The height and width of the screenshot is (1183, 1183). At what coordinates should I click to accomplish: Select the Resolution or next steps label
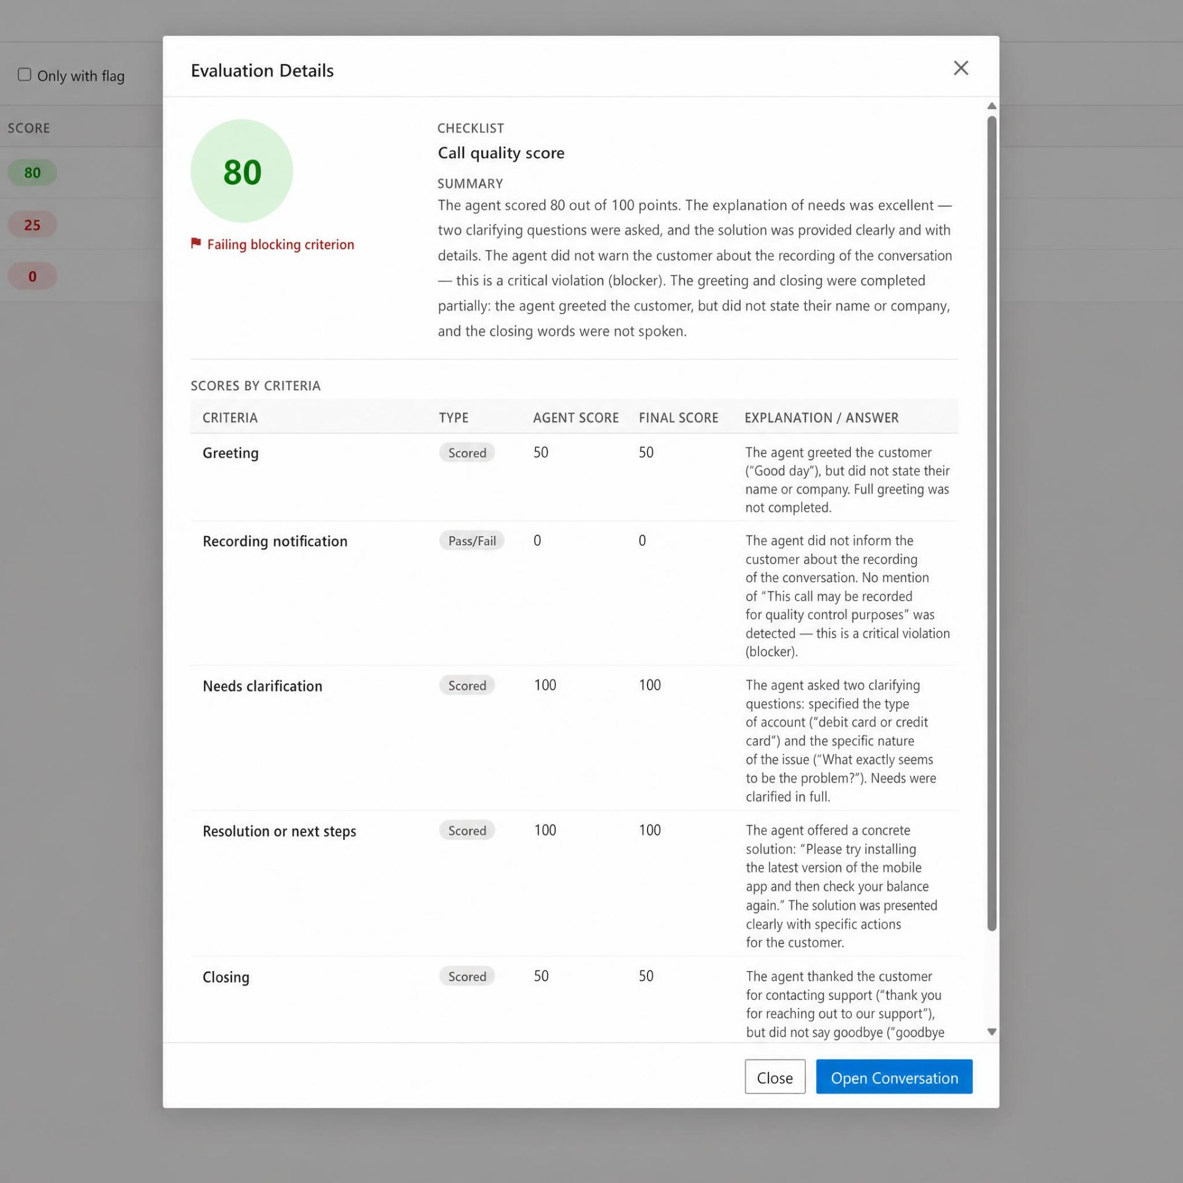tap(279, 831)
